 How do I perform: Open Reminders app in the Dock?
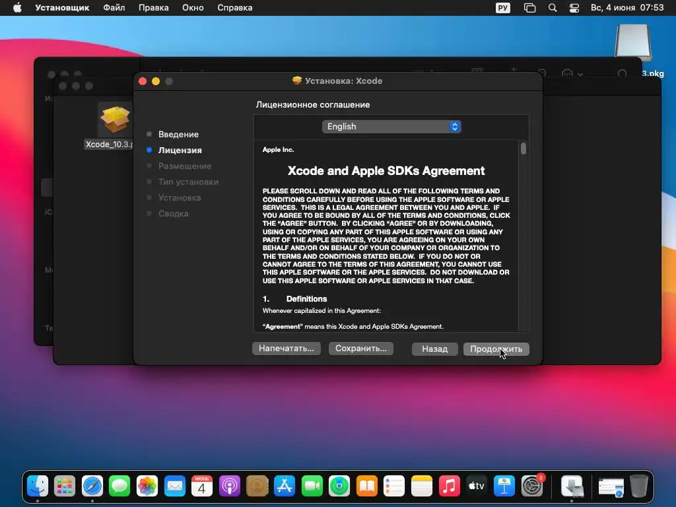[x=394, y=486]
